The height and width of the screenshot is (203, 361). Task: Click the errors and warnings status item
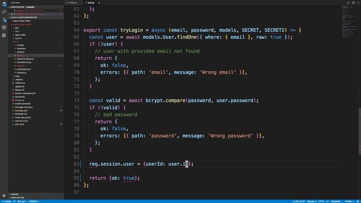[22, 201]
